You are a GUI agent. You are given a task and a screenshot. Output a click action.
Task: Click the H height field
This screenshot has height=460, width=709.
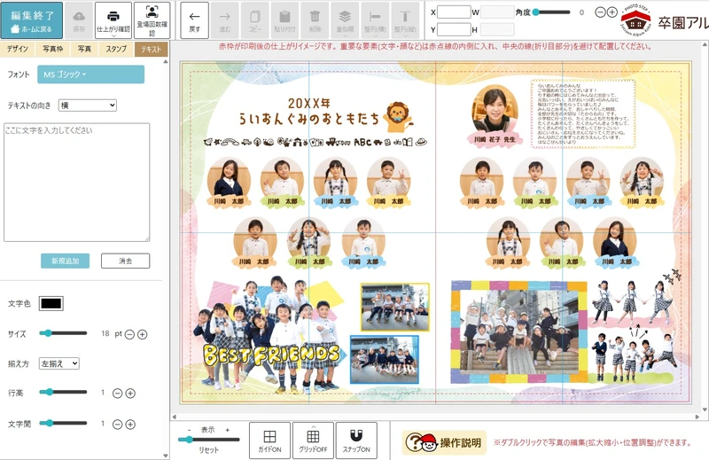(x=497, y=29)
